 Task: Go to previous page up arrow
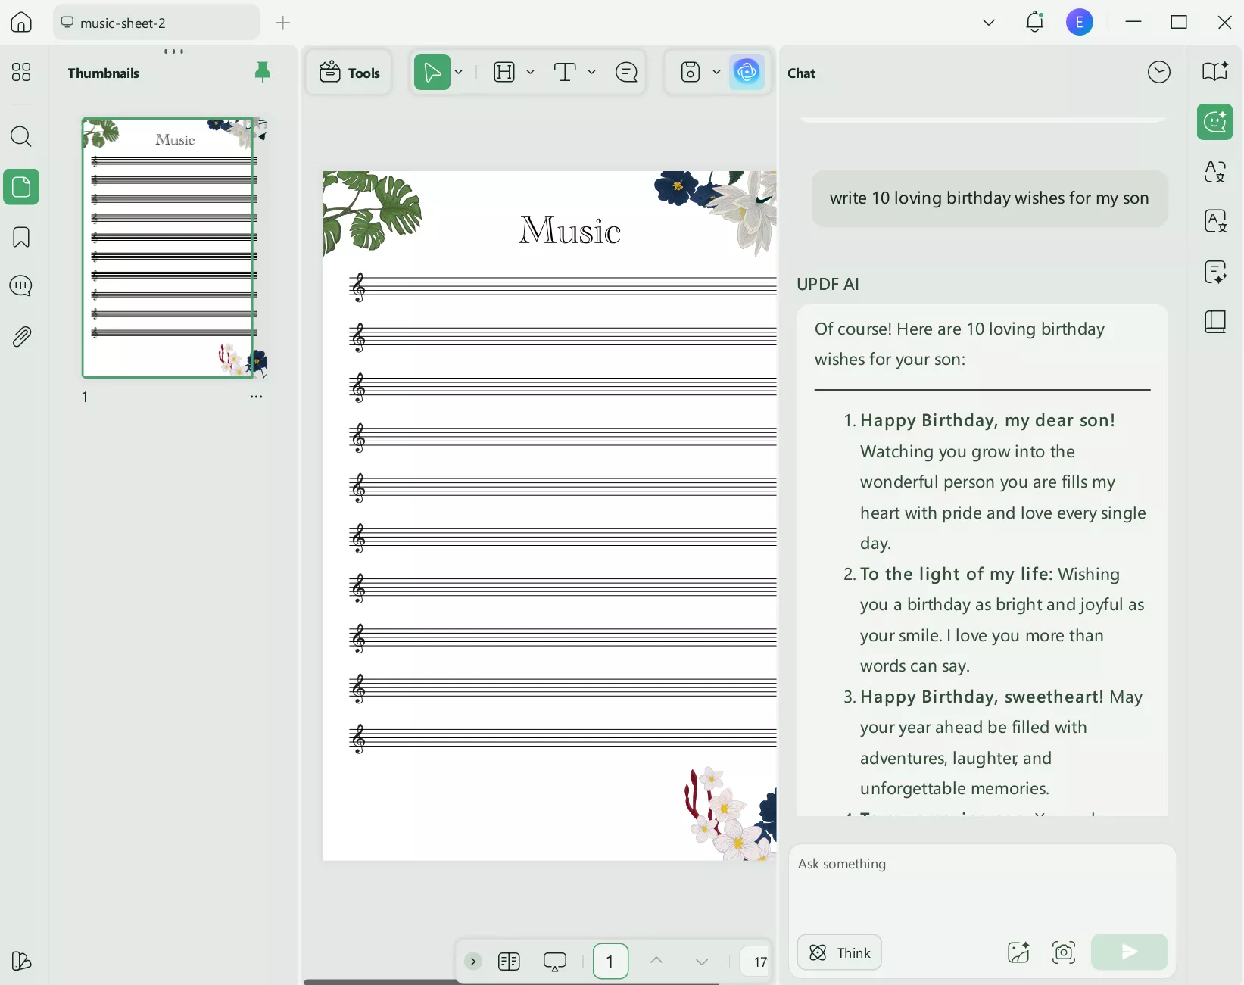[656, 962]
